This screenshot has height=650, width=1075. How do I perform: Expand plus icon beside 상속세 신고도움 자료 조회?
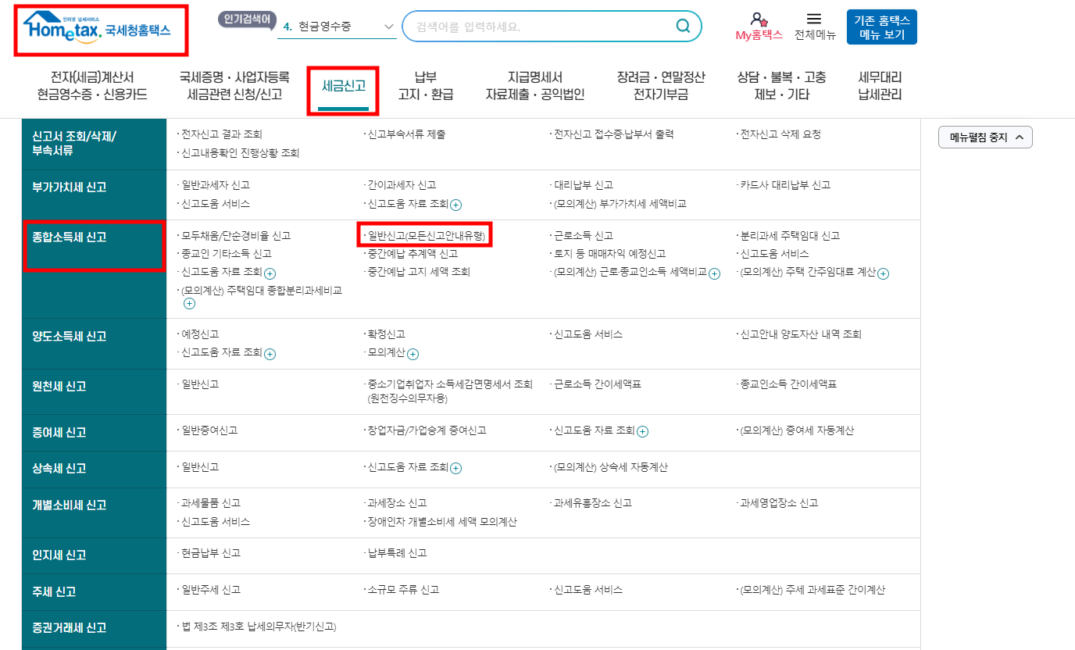(x=456, y=468)
